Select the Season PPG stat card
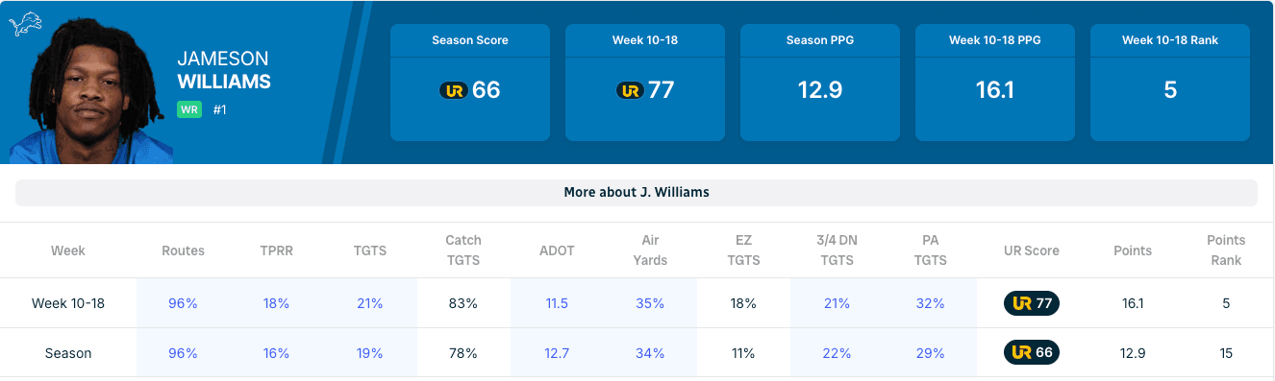The width and height of the screenshot is (1275, 381). pyautogui.click(x=820, y=83)
